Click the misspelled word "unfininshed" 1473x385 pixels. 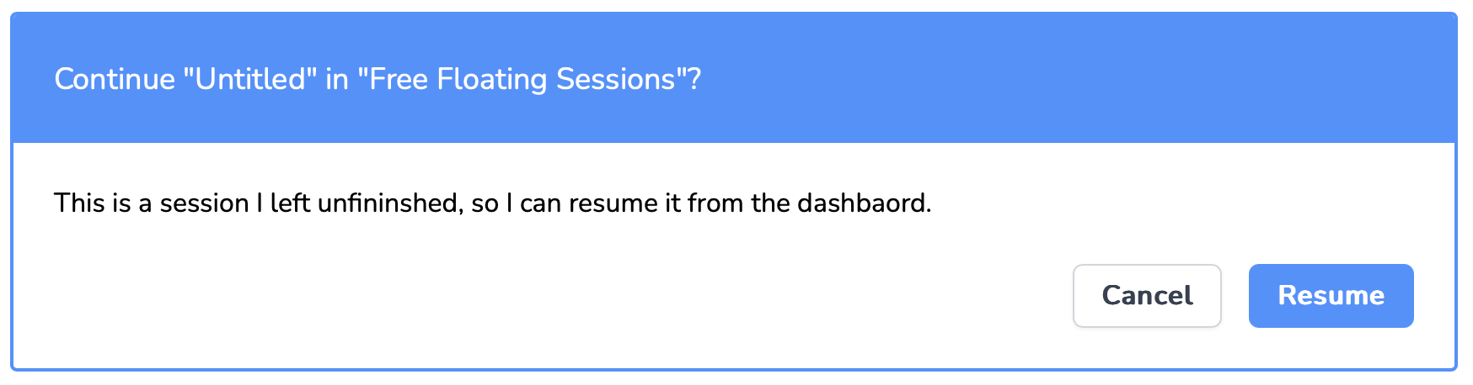click(390, 203)
